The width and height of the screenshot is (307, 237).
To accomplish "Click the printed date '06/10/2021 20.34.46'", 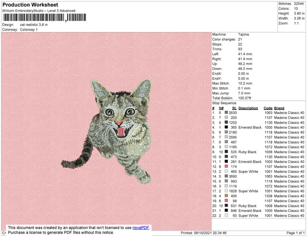I will pyautogui.click(x=210, y=233).
